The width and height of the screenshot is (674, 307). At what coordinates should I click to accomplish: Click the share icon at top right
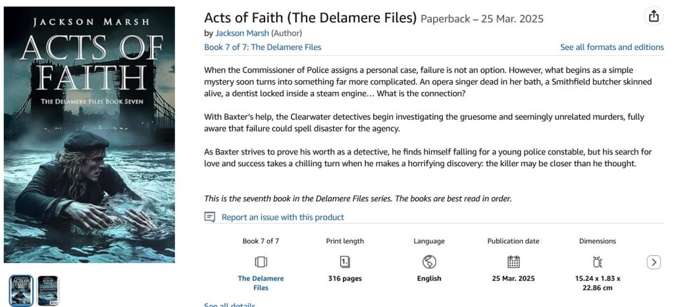654,17
